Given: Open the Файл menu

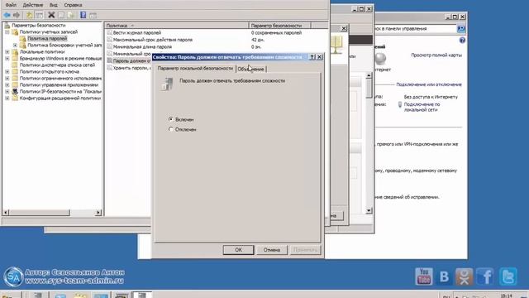Looking at the screenshot, I should click(x=11, y=5).
